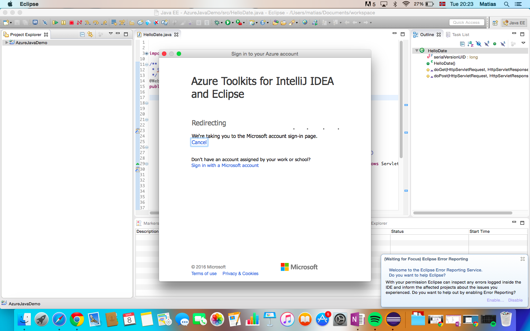Open the Terms of use link
The width and height of the screenshot is (530, 331).
coord(204,274)
